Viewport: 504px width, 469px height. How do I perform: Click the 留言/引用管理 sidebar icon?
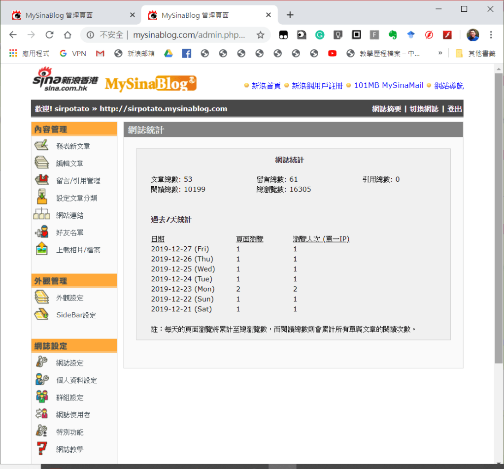click(x=41, y=180)
